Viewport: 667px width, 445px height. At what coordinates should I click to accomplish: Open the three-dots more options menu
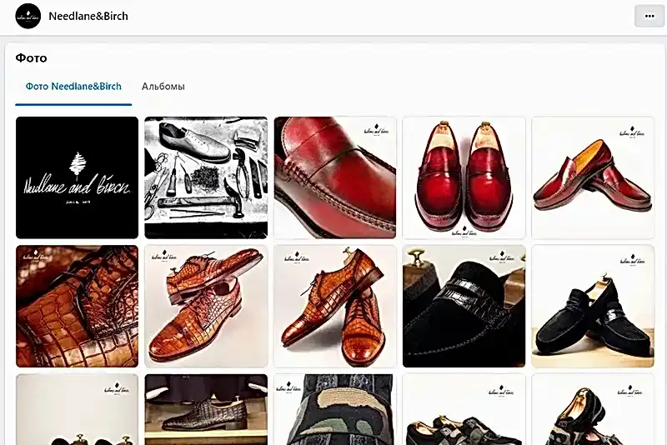pyautogui.click(x=649, y=16)
